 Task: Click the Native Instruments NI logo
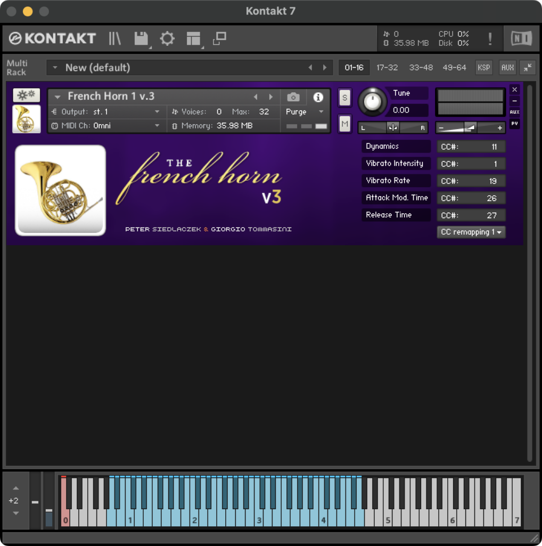pyautogui.click(x=521, y=38)
